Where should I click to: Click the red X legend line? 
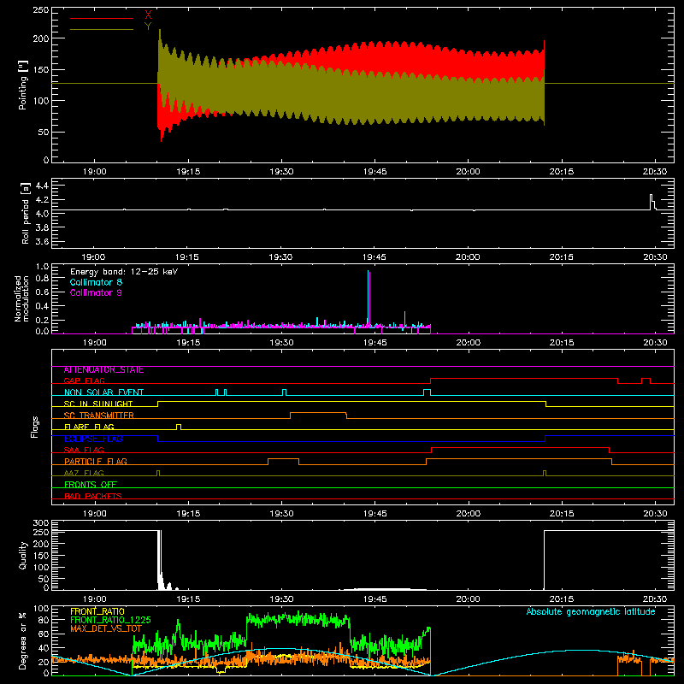(102, 18)
